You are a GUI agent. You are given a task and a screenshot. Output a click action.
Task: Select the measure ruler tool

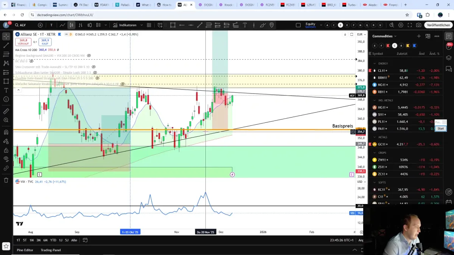6,111
